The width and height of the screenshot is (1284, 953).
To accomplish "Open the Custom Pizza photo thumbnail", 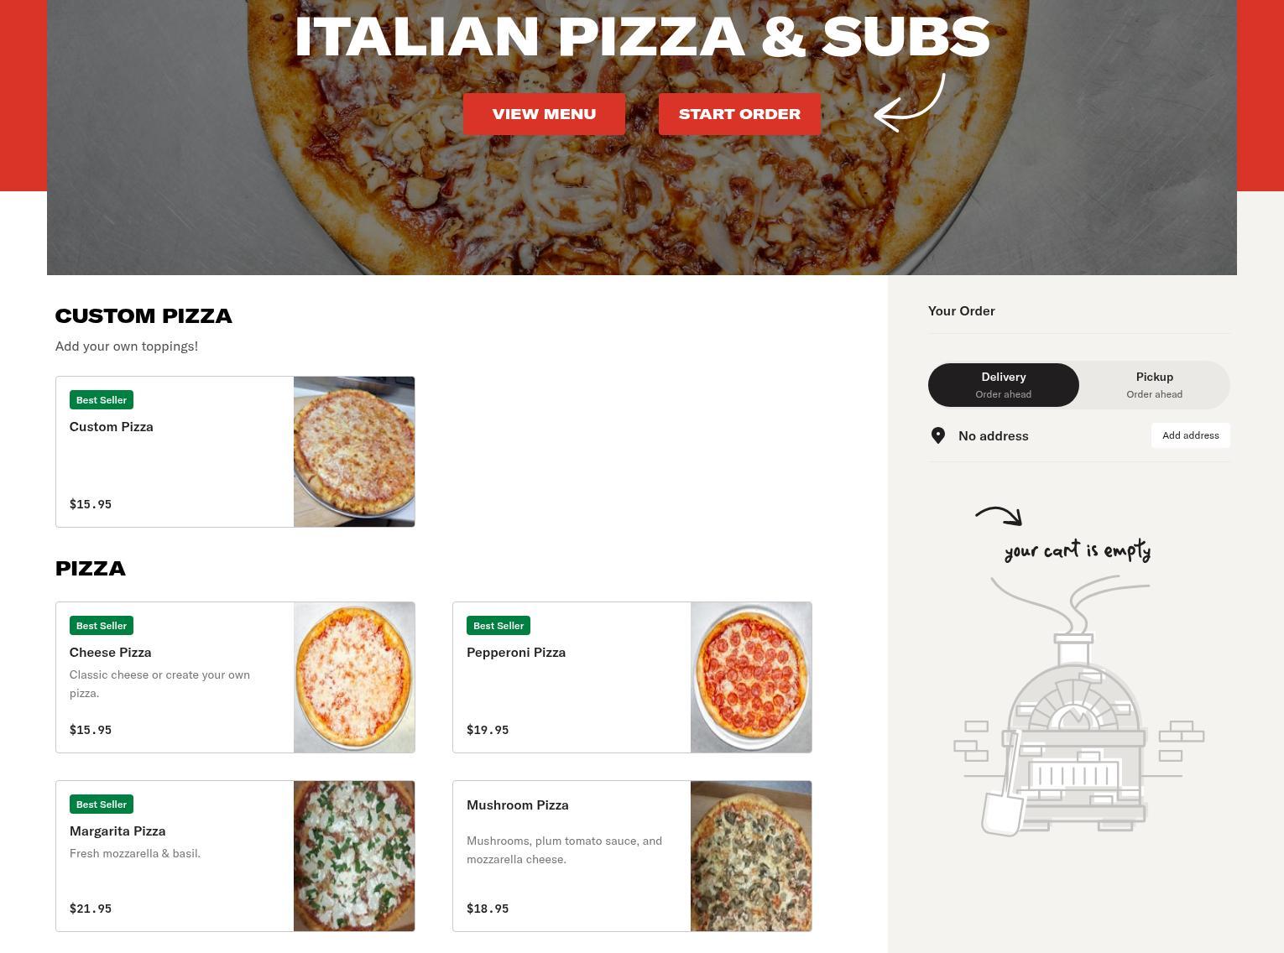I will (x=354, y=452).
